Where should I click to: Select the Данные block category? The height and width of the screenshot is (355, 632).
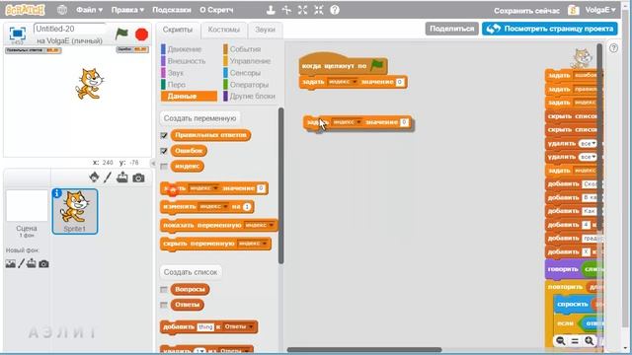[189, 97]
